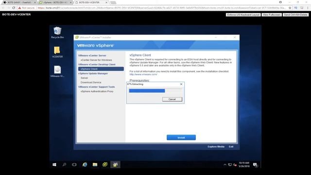The width and height of the screenshot is (311, 175).
Task: Click the View Fullscreen button
Action: [272, 15]
